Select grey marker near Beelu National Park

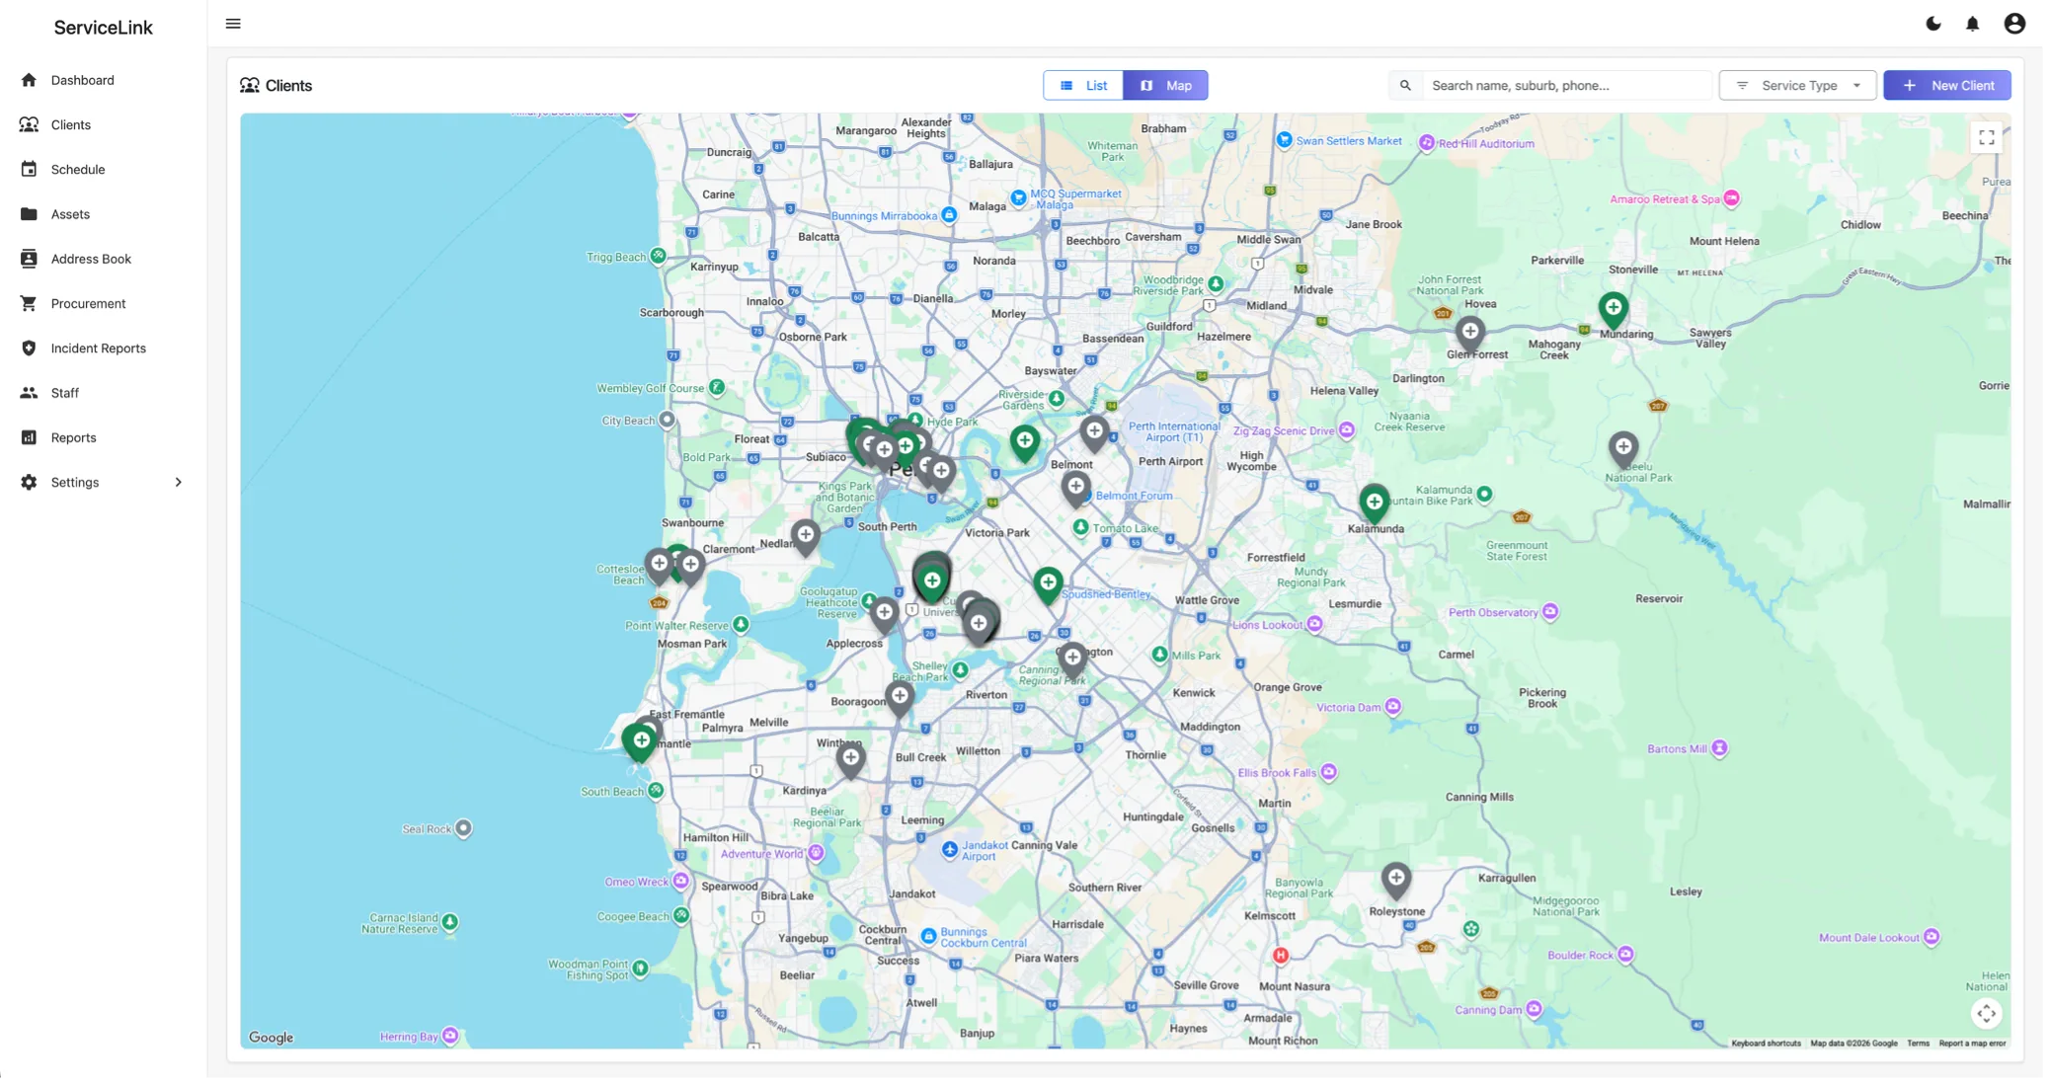pyautogui.click(x=1622, y=449)
